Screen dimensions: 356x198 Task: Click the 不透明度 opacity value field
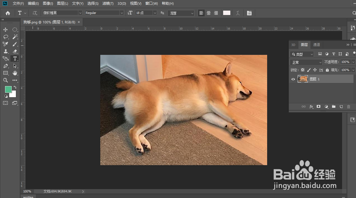[345, 62]
